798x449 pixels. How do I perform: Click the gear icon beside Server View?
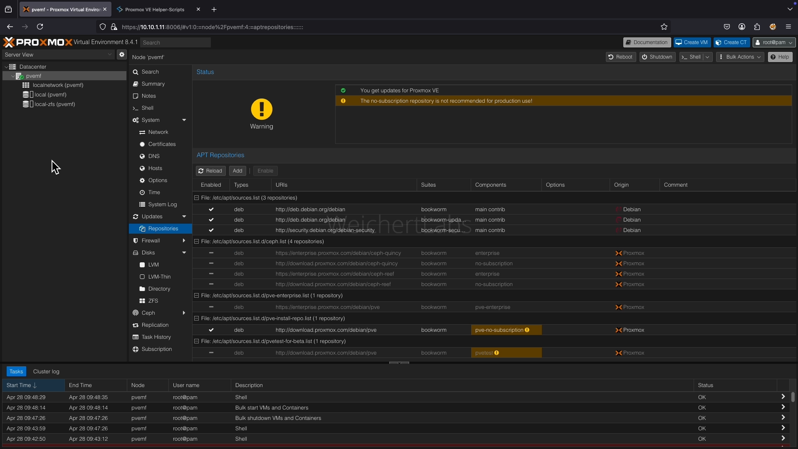(x=121, y=54)
